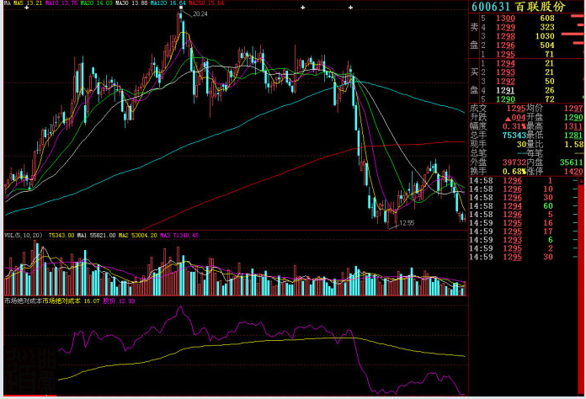Screen dimensions: 586x399
Task: Click the 最低 value 1281
Action: click(573, 136)
